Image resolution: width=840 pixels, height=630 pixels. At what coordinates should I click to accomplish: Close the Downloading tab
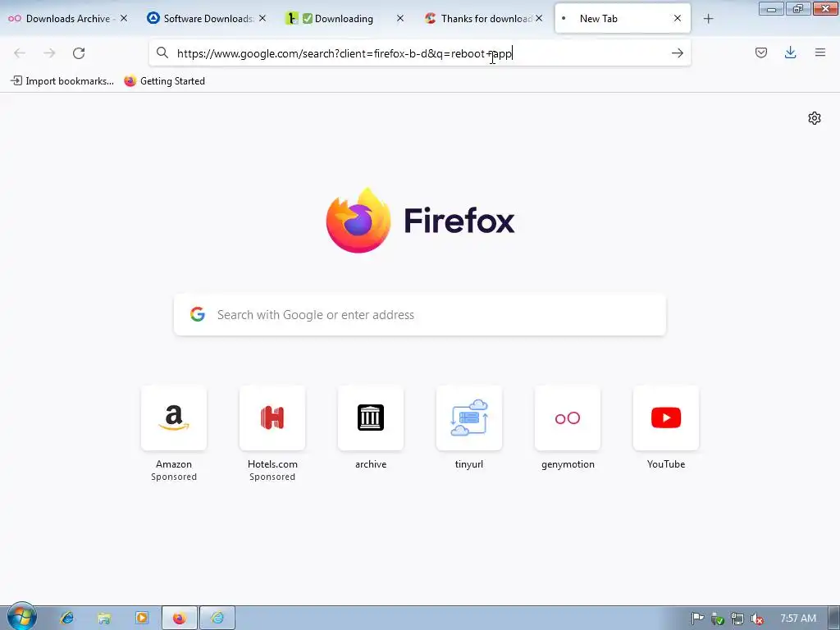point(400,18)
